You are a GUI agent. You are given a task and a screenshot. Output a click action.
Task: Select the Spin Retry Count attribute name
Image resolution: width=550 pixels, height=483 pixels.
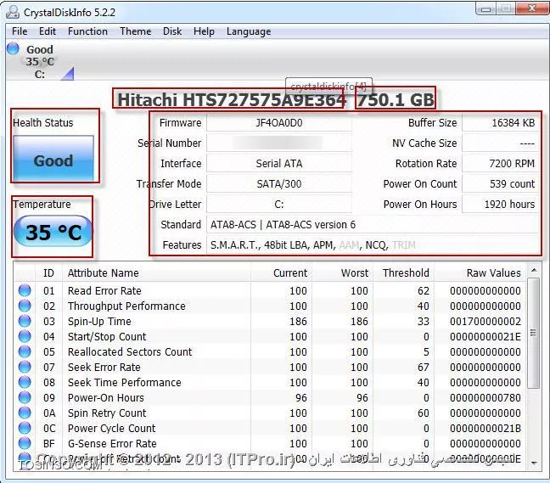pos(107,413)
